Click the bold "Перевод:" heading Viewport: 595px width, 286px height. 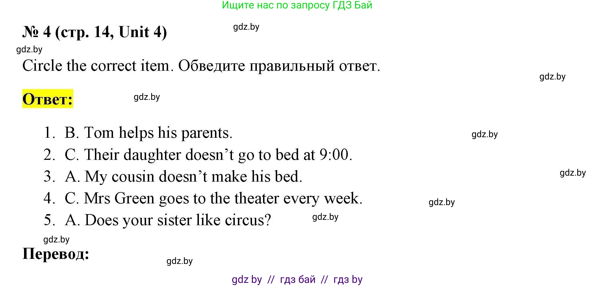56,253
